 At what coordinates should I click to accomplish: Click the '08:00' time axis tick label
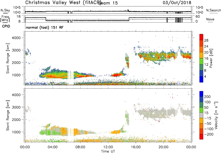pos(80,147)
